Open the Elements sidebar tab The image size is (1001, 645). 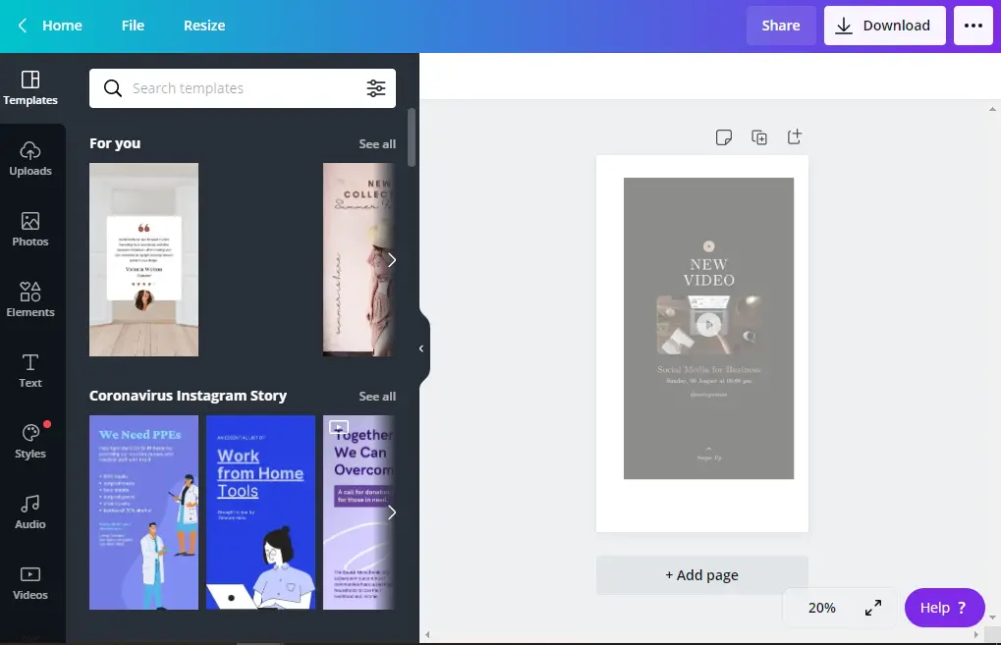click(30, 300)
